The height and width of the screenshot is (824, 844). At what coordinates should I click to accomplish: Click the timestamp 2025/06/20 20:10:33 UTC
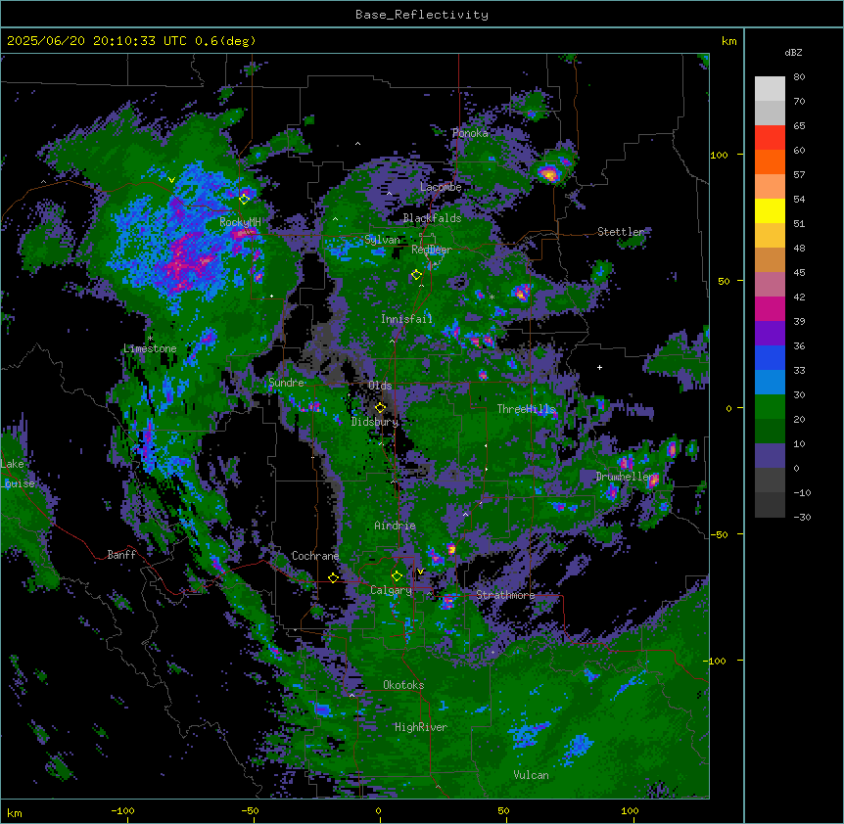pyautogui.click(x=96, y=41)
